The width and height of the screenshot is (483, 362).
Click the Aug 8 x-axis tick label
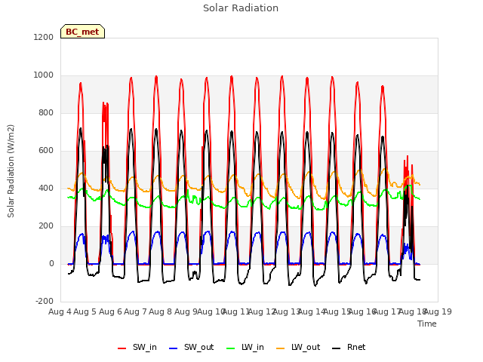click(x=160, y=311)
